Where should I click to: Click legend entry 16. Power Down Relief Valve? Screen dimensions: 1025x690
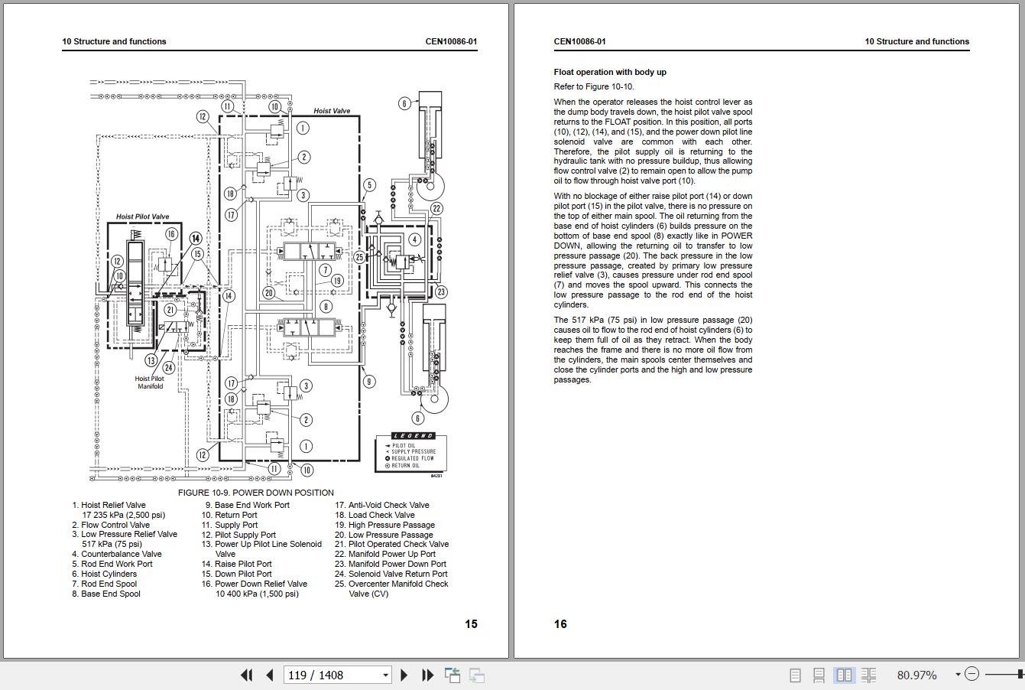[x=255, y=589]
